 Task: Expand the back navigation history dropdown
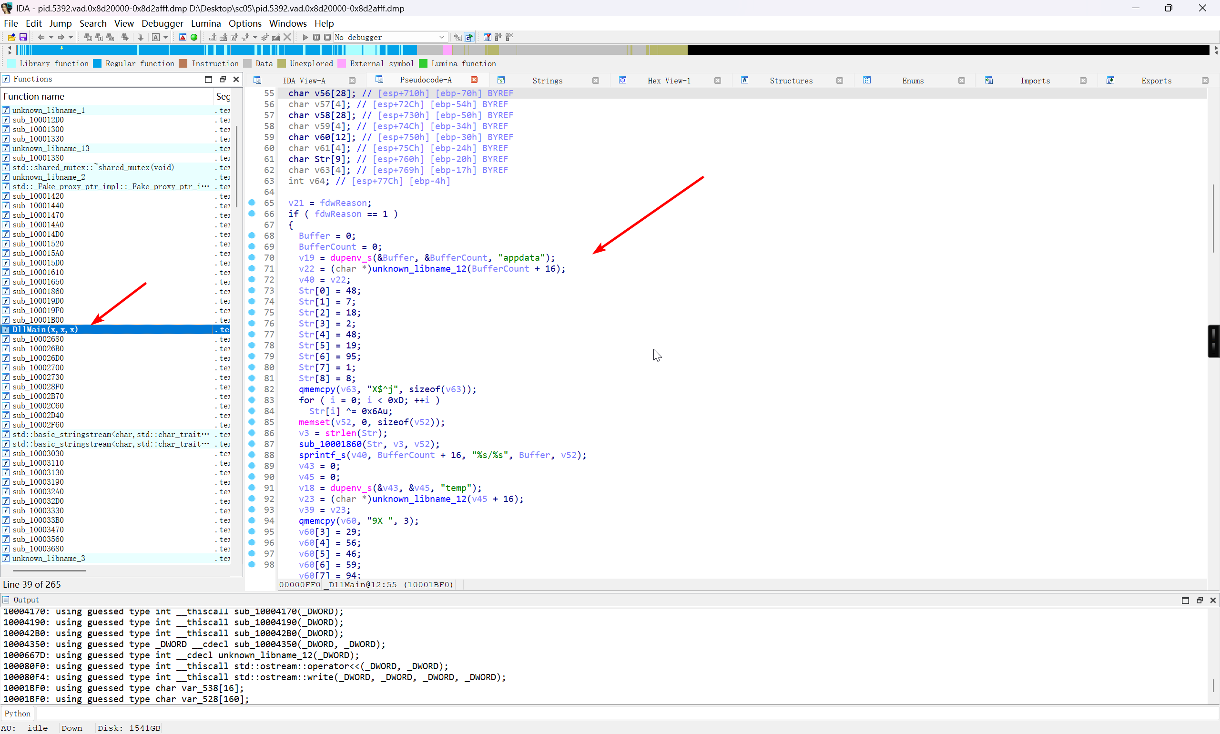pyautogui.click(x=51, y=37)
